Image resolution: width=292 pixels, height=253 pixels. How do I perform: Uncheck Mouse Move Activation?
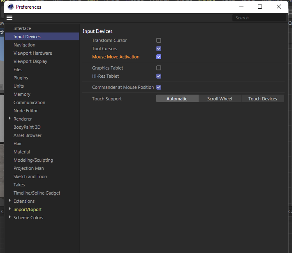tap(159, 57)
